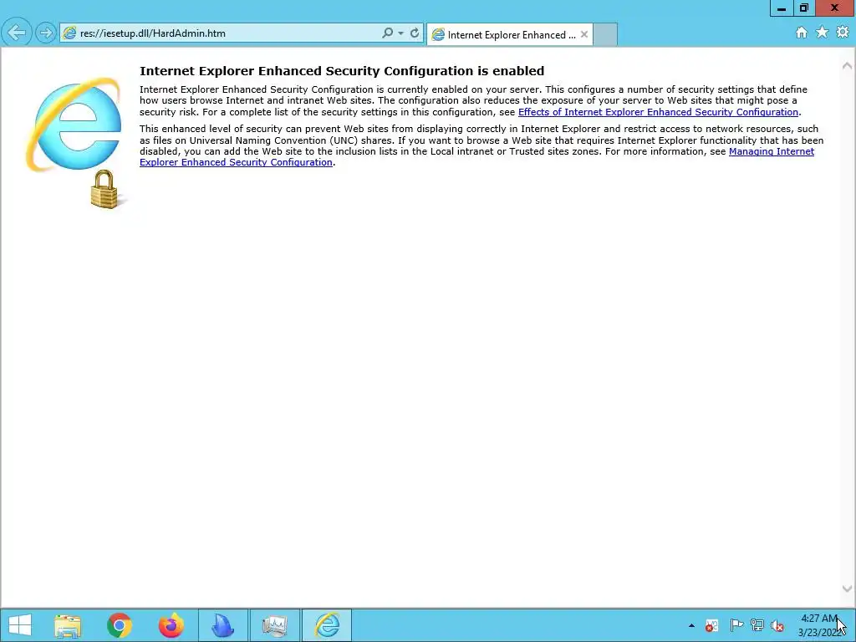Click the muted speaker volume icon
Image resolution: width=856 pixels, height=642 pixels.
777,625
